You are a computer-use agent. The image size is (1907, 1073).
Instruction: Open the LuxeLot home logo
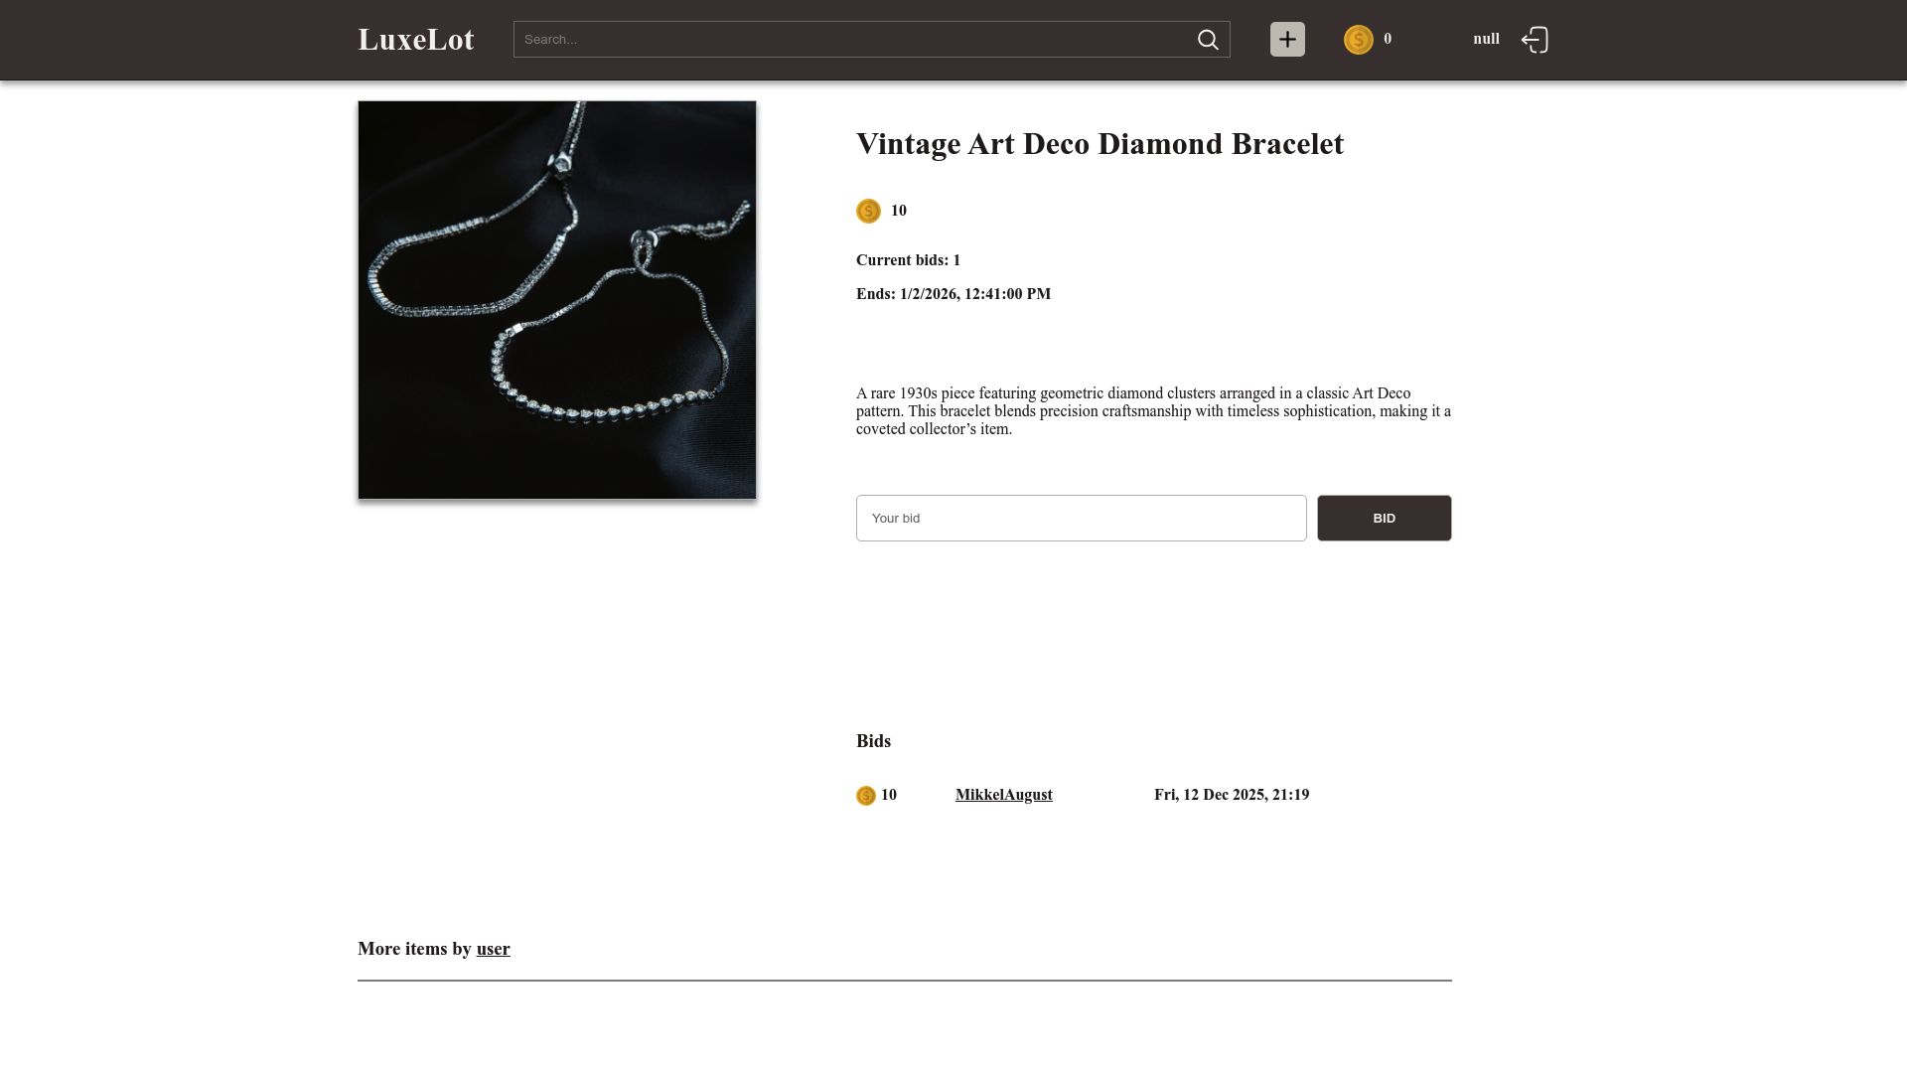(x=416, y=40)
